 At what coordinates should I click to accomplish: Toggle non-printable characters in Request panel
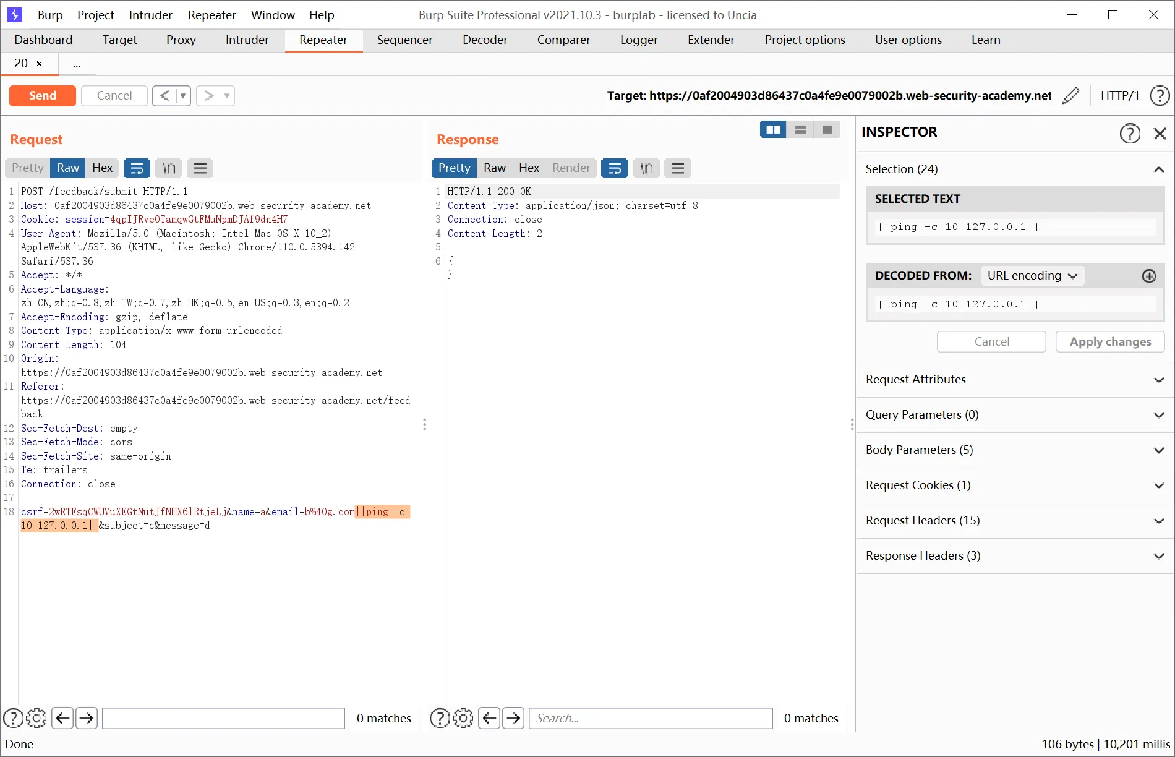point(169,168)
